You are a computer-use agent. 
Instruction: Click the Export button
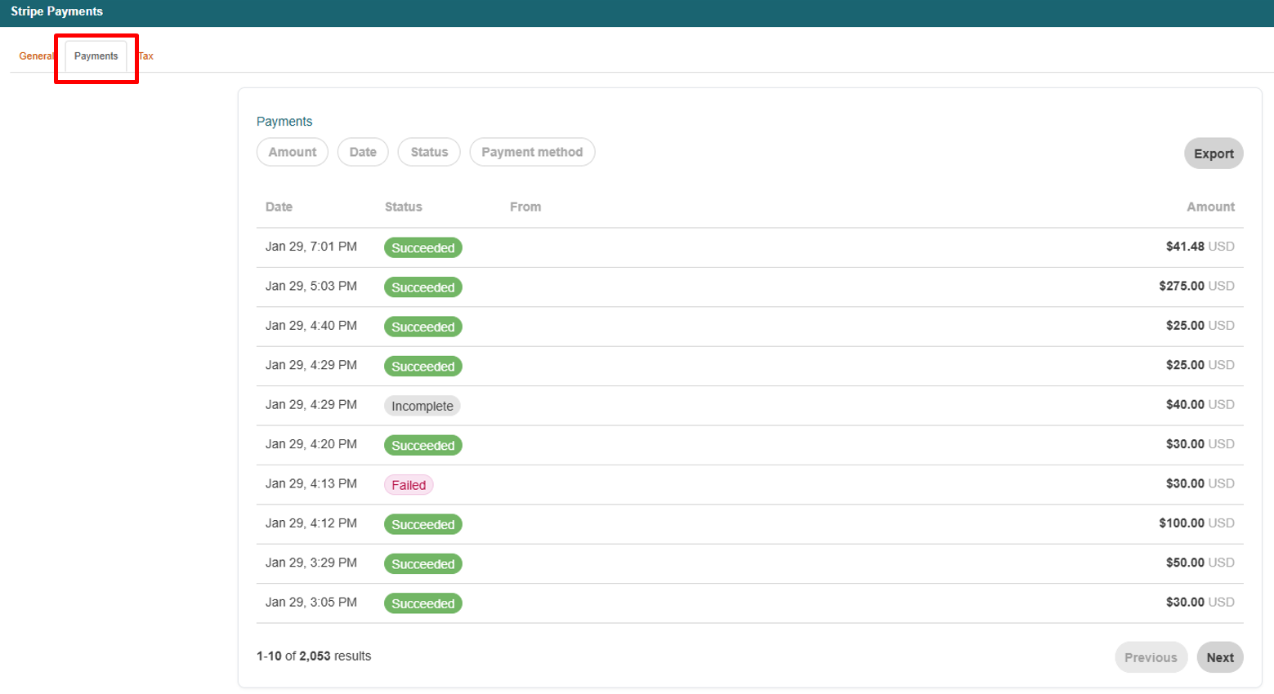[x=1213, y=153]
